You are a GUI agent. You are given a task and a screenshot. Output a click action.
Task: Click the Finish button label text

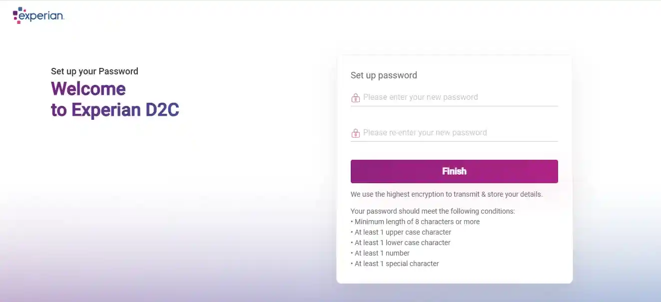click(454, 171)
